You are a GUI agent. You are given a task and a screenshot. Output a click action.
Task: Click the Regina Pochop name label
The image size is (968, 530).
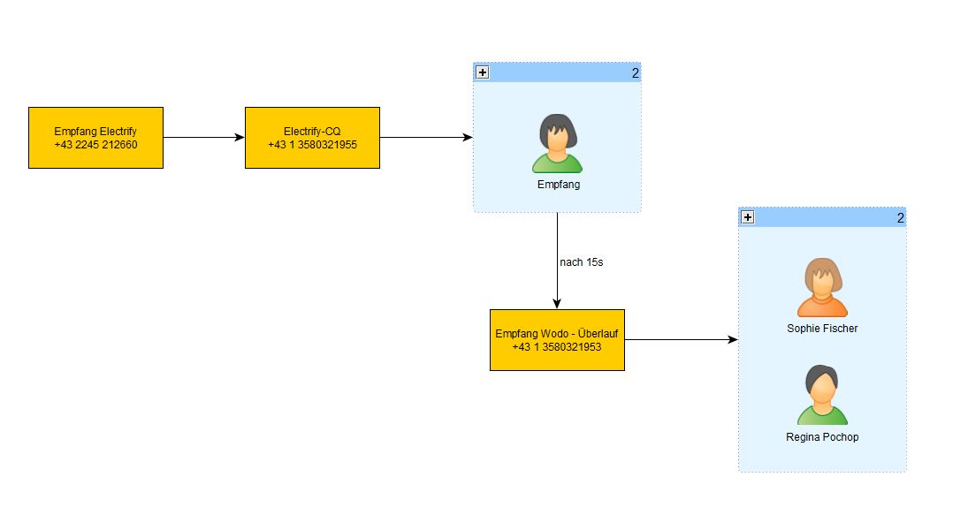click(822, 437)
